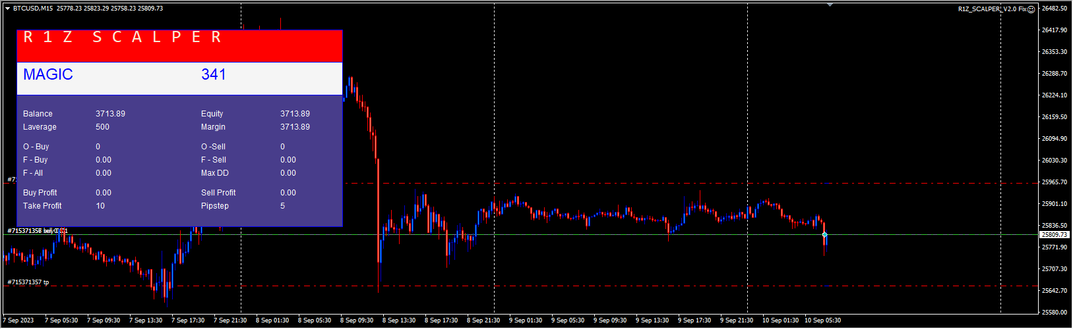
Task: Select the sell 0.01 order line label
Action: coord(38,231)
